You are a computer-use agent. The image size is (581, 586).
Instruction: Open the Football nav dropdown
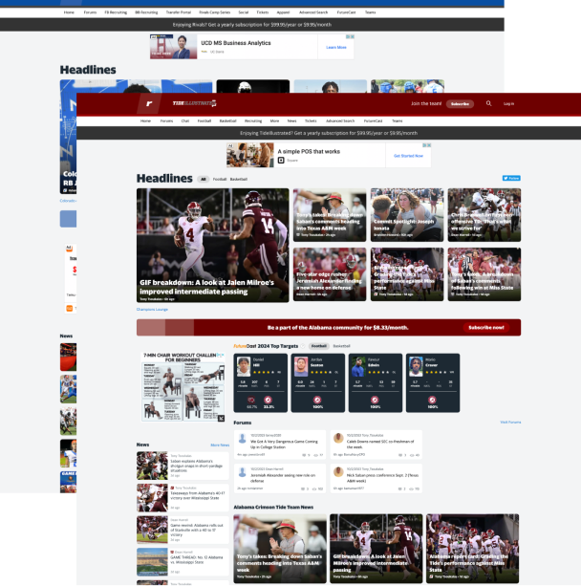click(204, 121)
